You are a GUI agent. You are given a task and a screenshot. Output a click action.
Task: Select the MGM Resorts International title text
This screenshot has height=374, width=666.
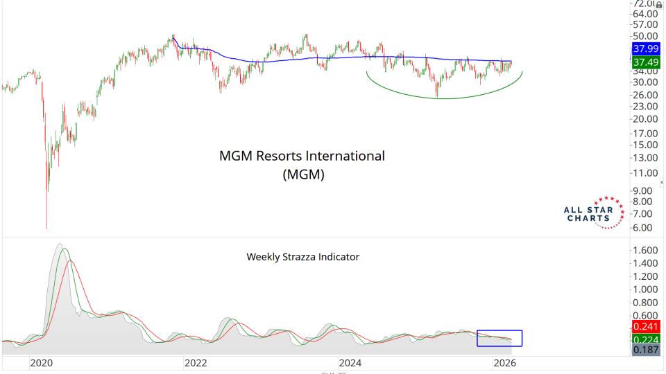click(x=302, y=156)
